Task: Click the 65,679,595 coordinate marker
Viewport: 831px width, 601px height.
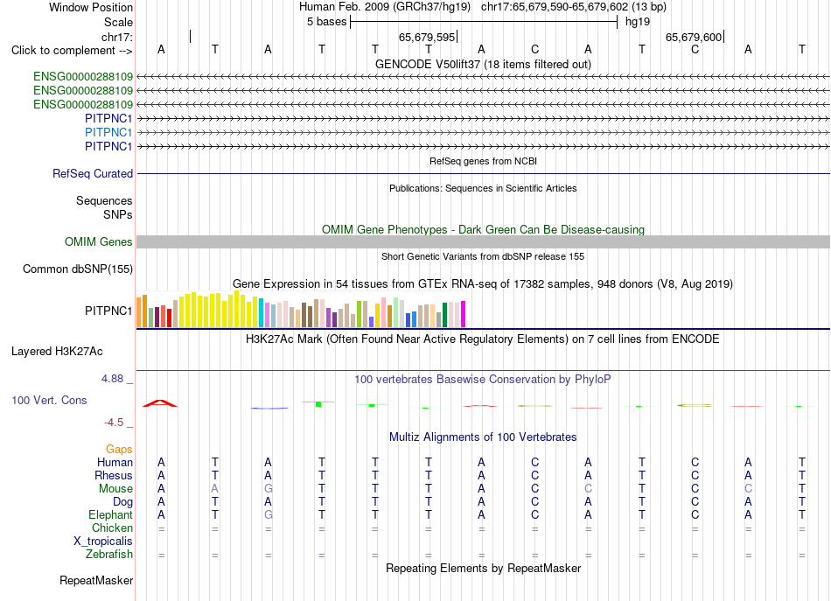Action: [x=427, y=37]
